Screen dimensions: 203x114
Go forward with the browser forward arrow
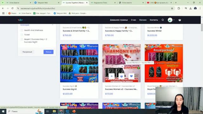click(8, 8)
